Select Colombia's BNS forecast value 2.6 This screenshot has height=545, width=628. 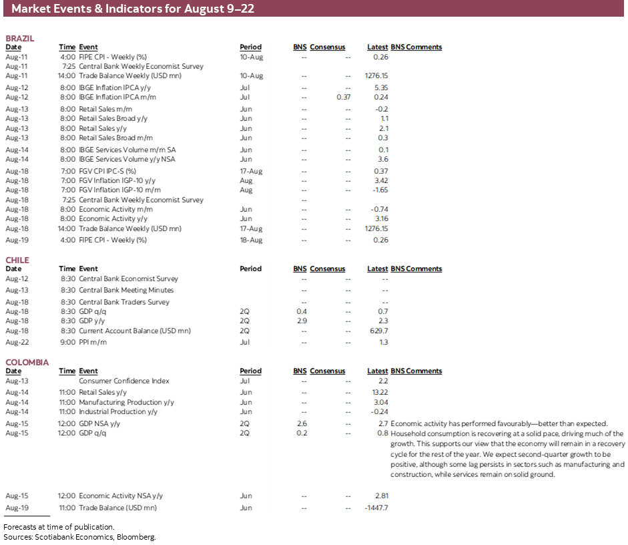302,424
